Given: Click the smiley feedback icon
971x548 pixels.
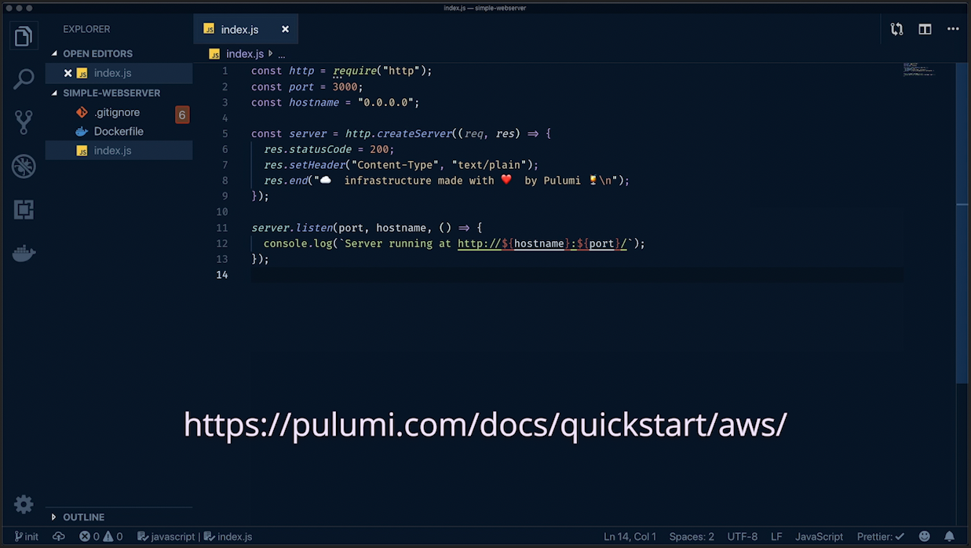Looking at the screenshot, I should tap(925, 537).
